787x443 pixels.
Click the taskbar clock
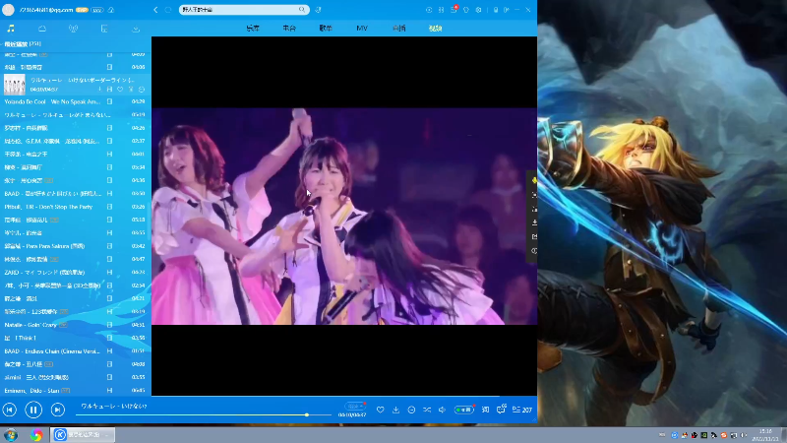765,435
